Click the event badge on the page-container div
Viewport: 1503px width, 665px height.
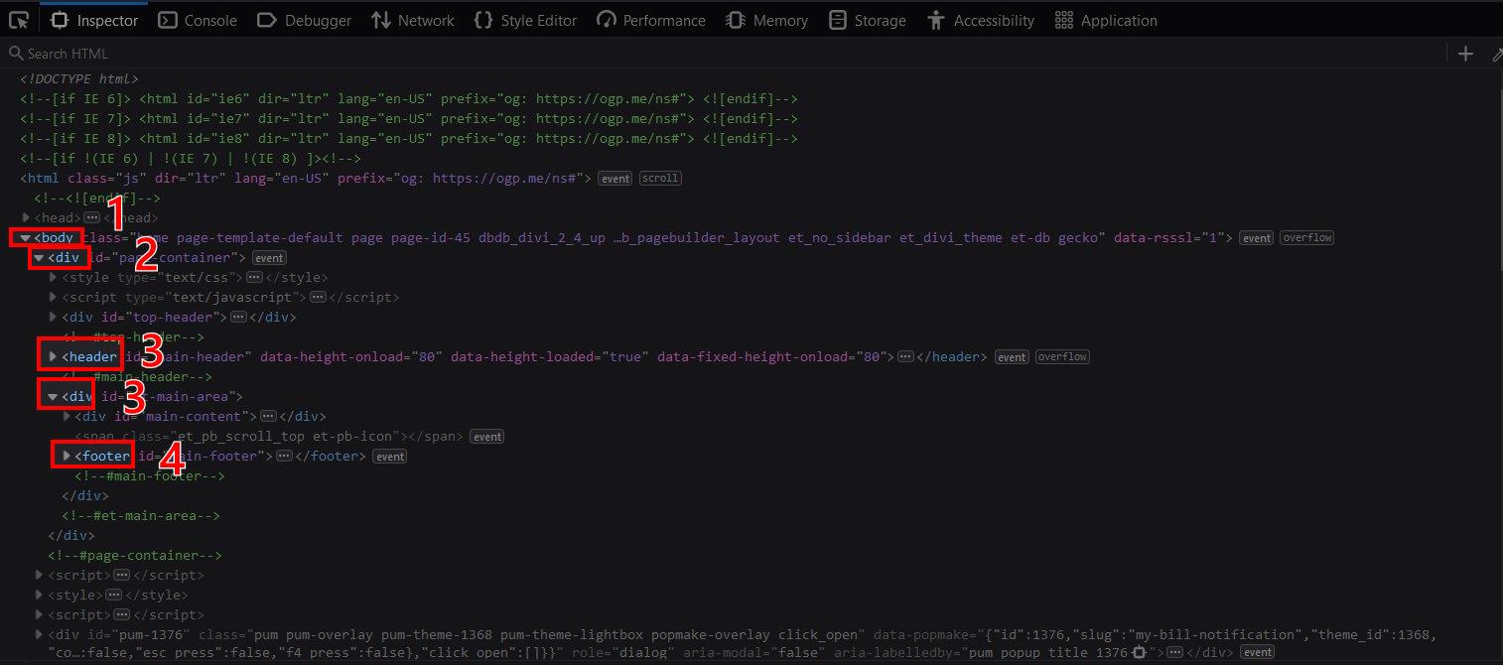point(269,258)
